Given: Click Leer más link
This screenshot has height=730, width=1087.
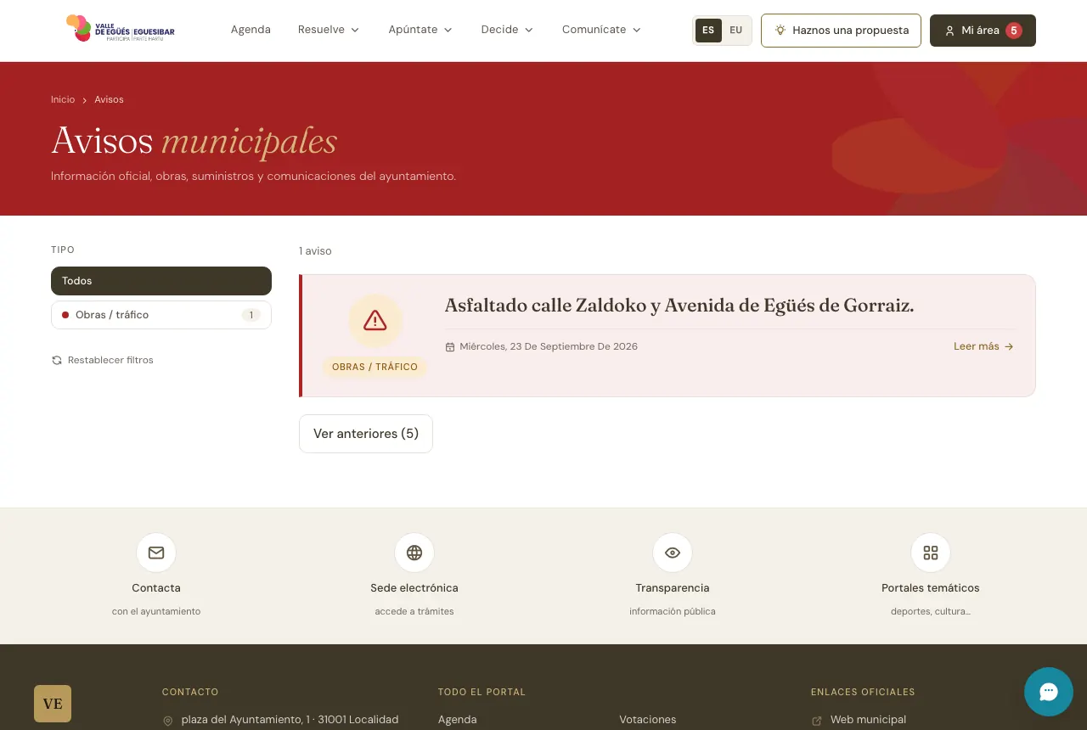Looking at the screenshot, I should (983, 346).
